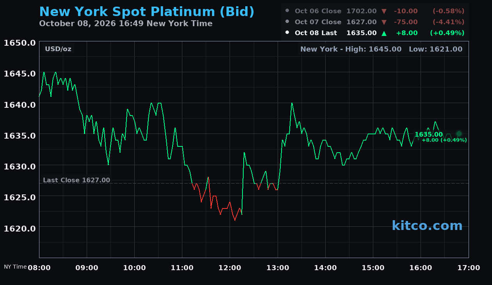
Task: Click the red down arrow beside -75.00
Action: (384, 22)
